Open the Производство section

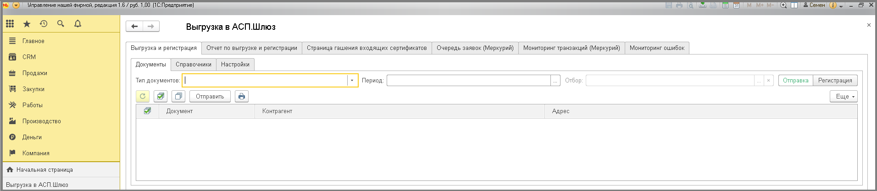[x=61, y=121]
